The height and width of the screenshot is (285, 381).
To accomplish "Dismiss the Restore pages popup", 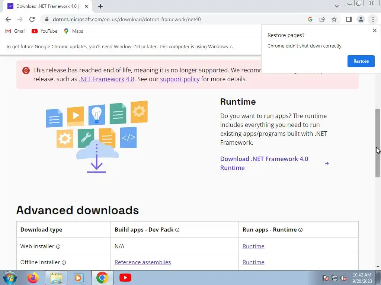I will coord(374,30).
